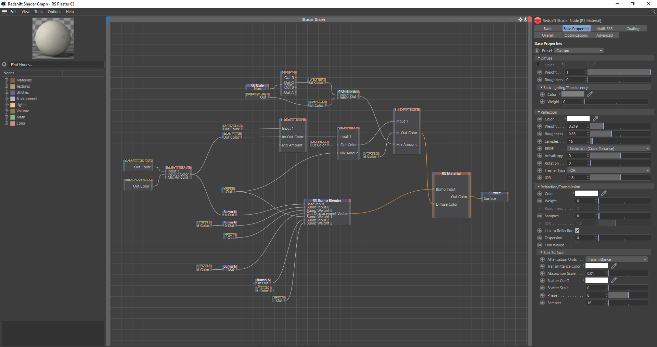The height and width of the screenshot is (347, 657).
Task: Open the Tools menu
Action: [38, 11]
